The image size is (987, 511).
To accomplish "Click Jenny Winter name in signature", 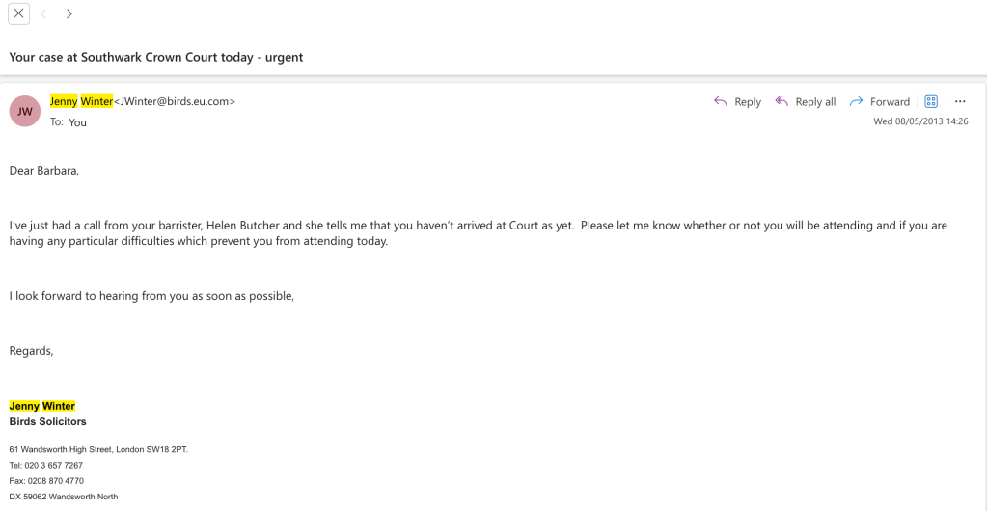I will click(41, 406).
